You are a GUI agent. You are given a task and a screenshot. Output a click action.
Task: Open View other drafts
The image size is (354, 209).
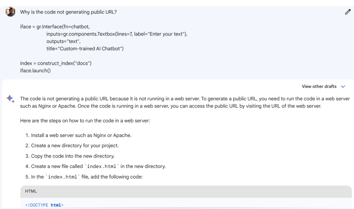319,87
